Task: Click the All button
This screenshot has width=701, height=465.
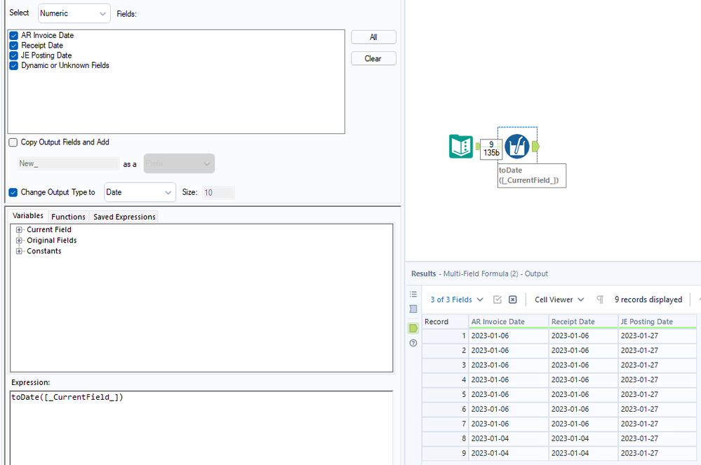Action: click(x=373, y=37)
